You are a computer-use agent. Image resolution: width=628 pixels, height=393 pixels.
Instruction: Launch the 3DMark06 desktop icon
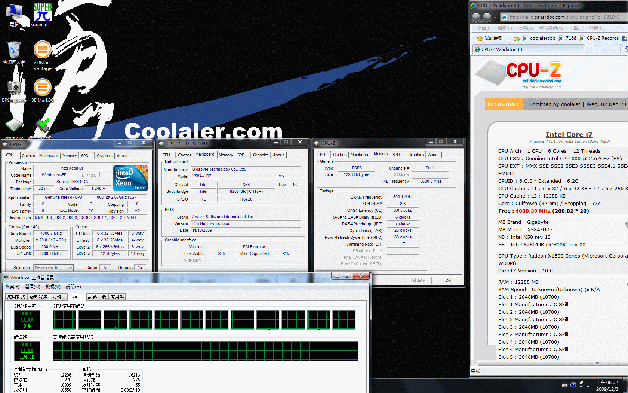pos(43,90)
